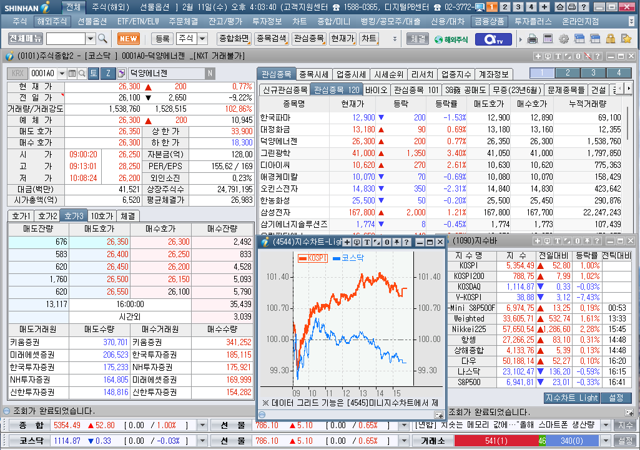Open the 해외주식 menu
The width and height of the screenshot is (640, 450).
[x=52, y=22]
